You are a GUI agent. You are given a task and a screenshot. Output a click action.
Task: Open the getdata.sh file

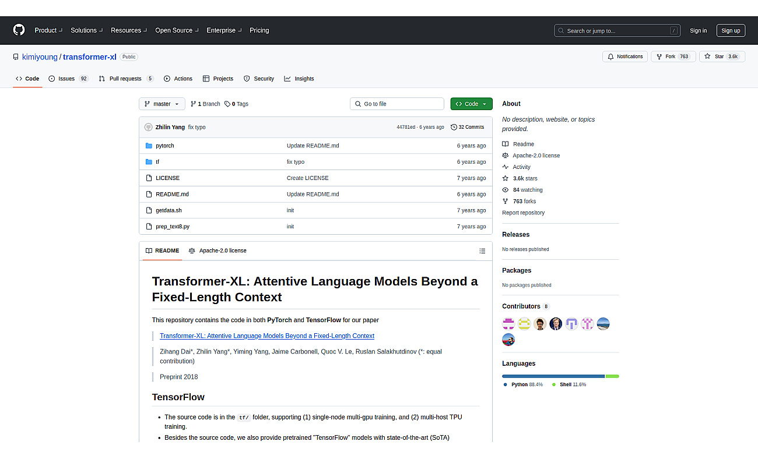169,210
